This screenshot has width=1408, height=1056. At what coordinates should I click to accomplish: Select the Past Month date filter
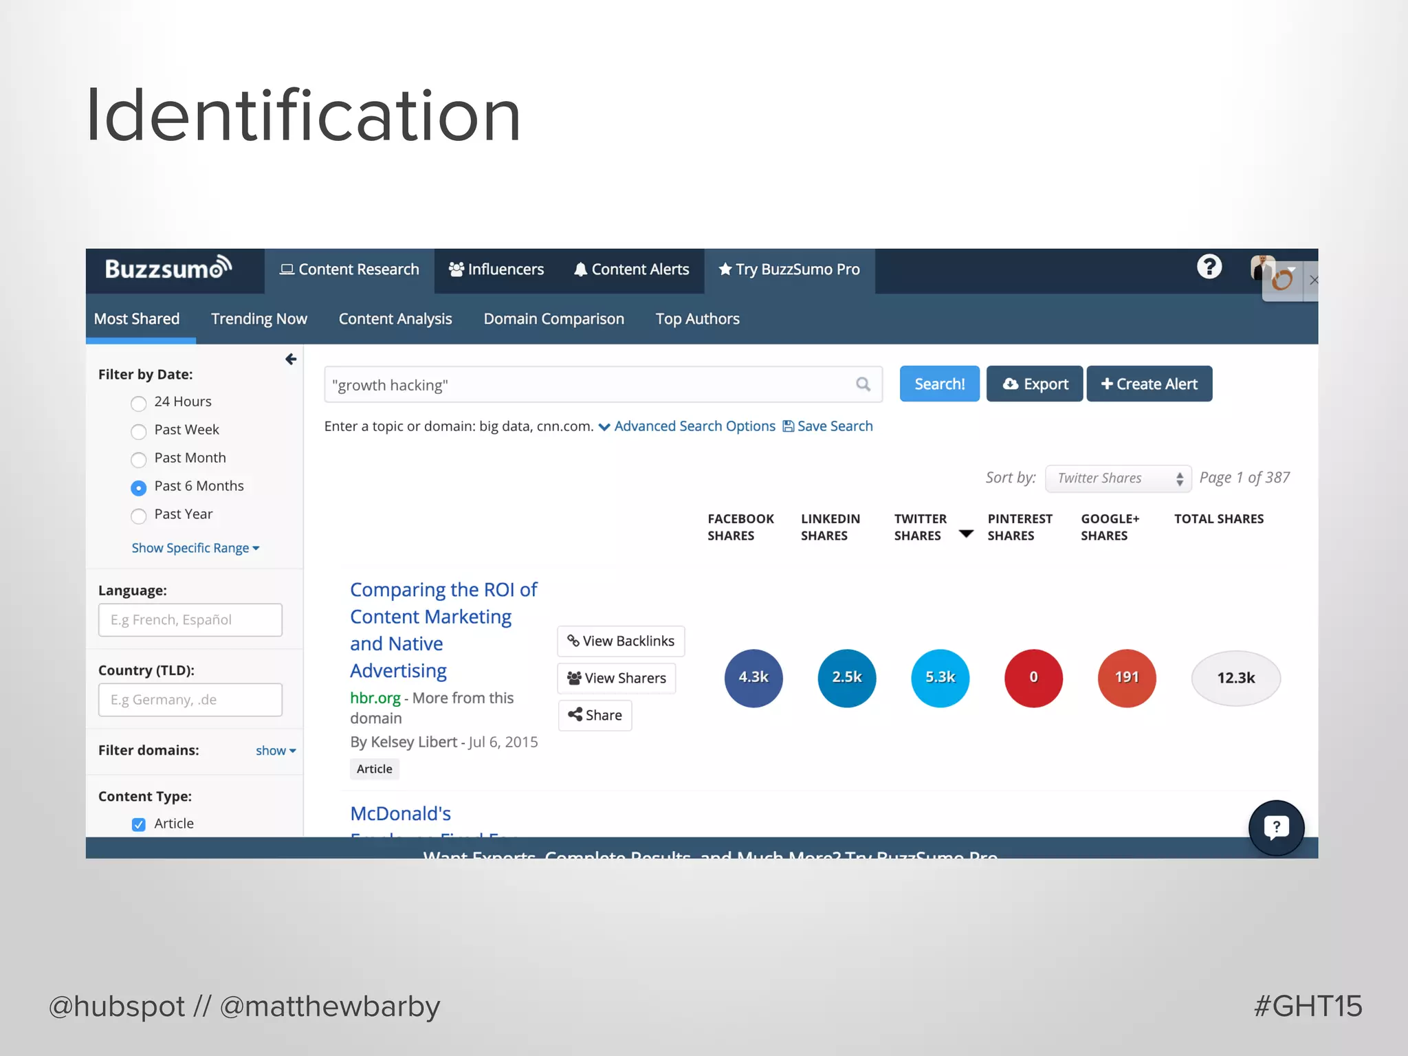(x=139, y=459)
